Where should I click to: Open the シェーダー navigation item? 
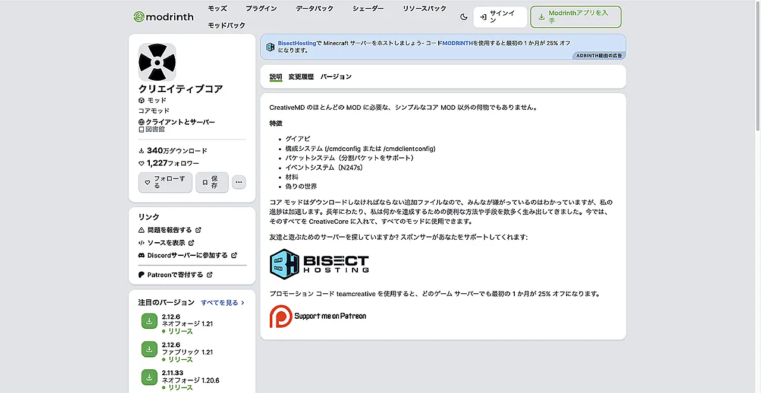368,8
